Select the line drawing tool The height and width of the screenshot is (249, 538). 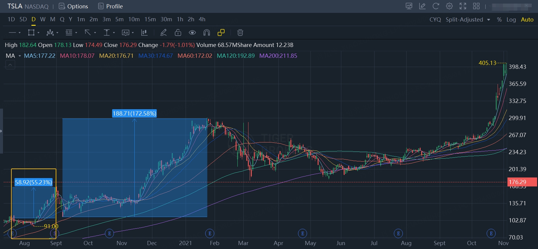coord(12,33)
